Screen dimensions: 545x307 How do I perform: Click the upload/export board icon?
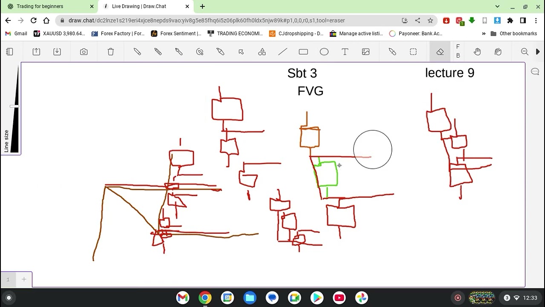(x=36, y=52)
